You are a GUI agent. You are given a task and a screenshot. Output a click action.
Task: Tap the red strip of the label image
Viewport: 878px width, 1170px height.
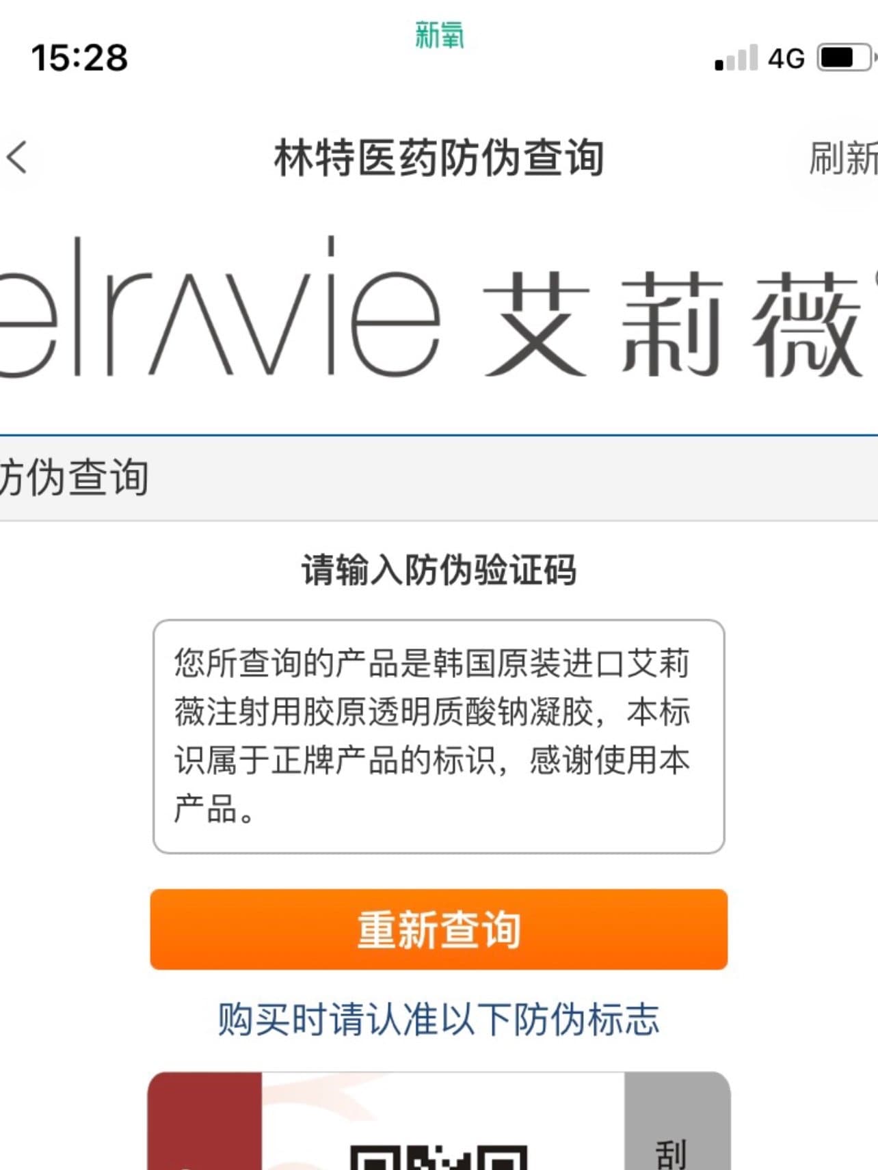[205, 1121]
